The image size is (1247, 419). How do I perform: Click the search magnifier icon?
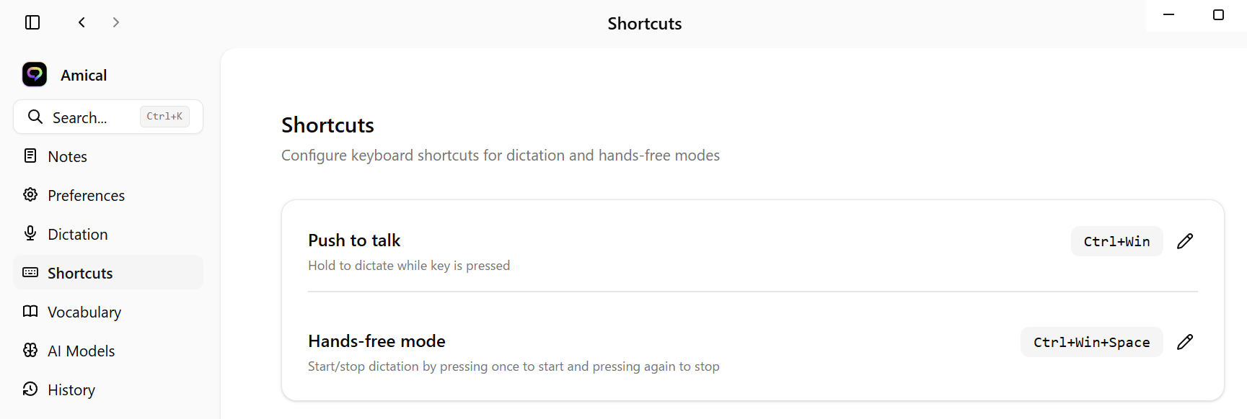click(x=35, y=117)
